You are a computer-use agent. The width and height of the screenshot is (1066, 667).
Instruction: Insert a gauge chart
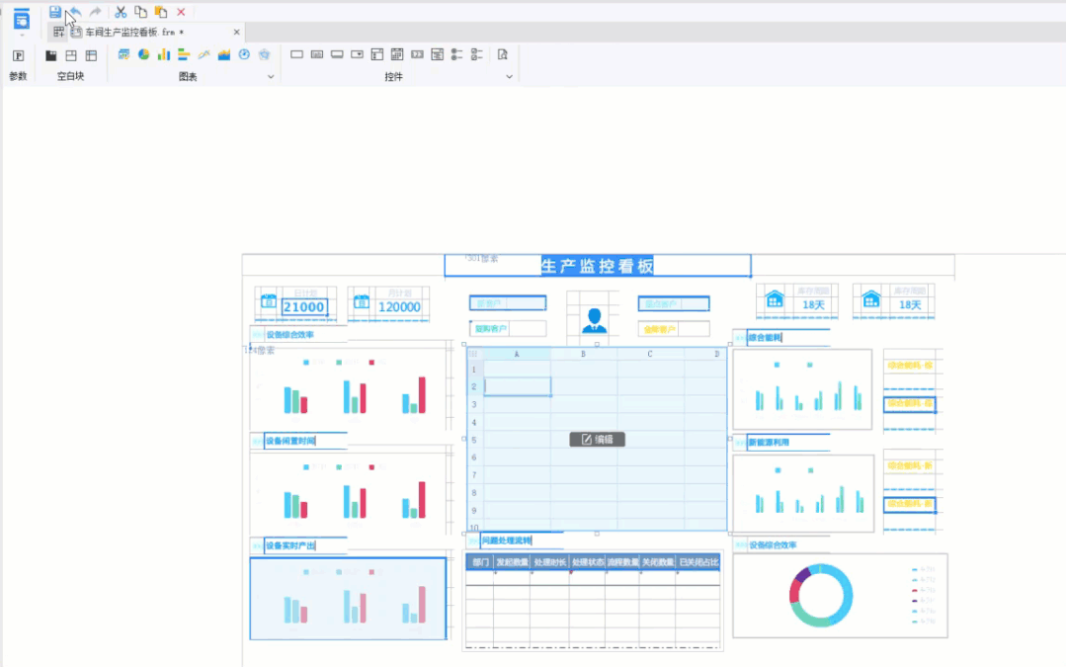click(244, 54)
